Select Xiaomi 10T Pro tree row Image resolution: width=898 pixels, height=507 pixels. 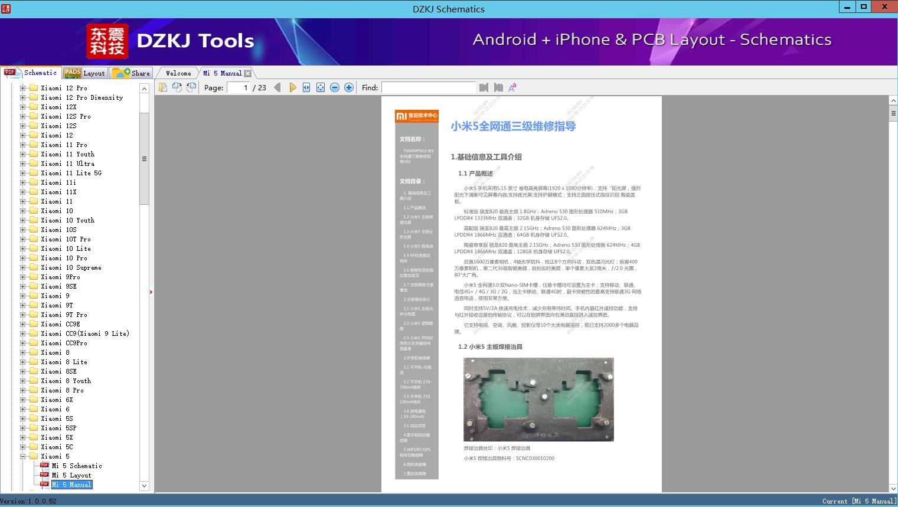66,239
